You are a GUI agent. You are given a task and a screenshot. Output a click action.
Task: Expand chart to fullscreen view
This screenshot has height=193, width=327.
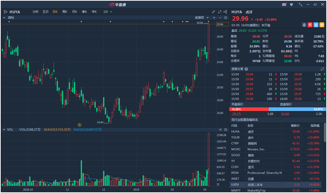(x=219, y=12)
